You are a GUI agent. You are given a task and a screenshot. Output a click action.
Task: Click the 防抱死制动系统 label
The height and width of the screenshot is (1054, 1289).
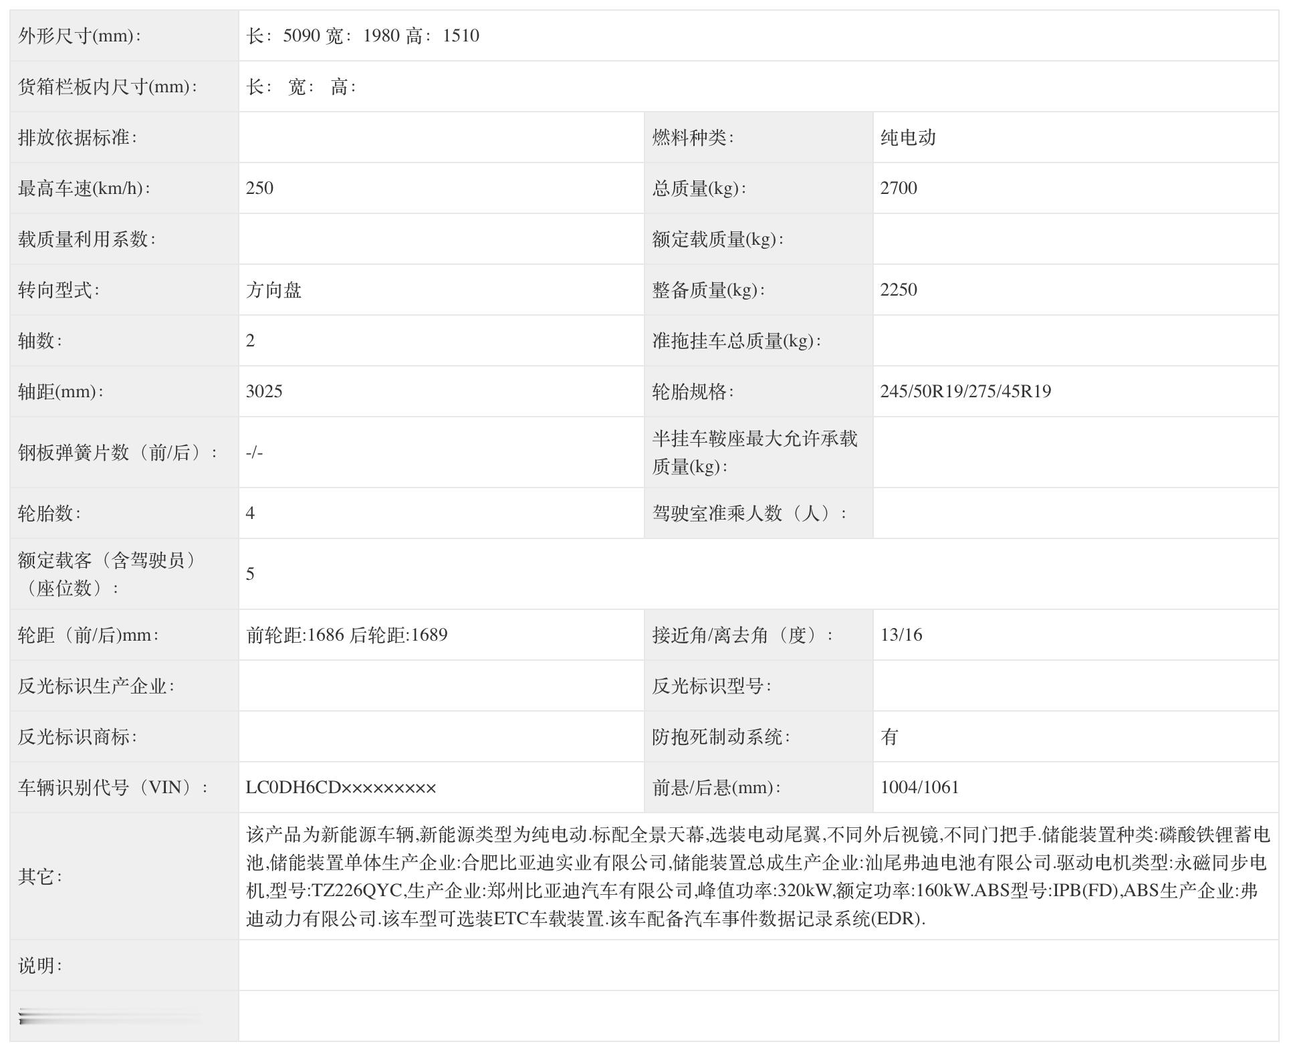[x=721, y=736]
